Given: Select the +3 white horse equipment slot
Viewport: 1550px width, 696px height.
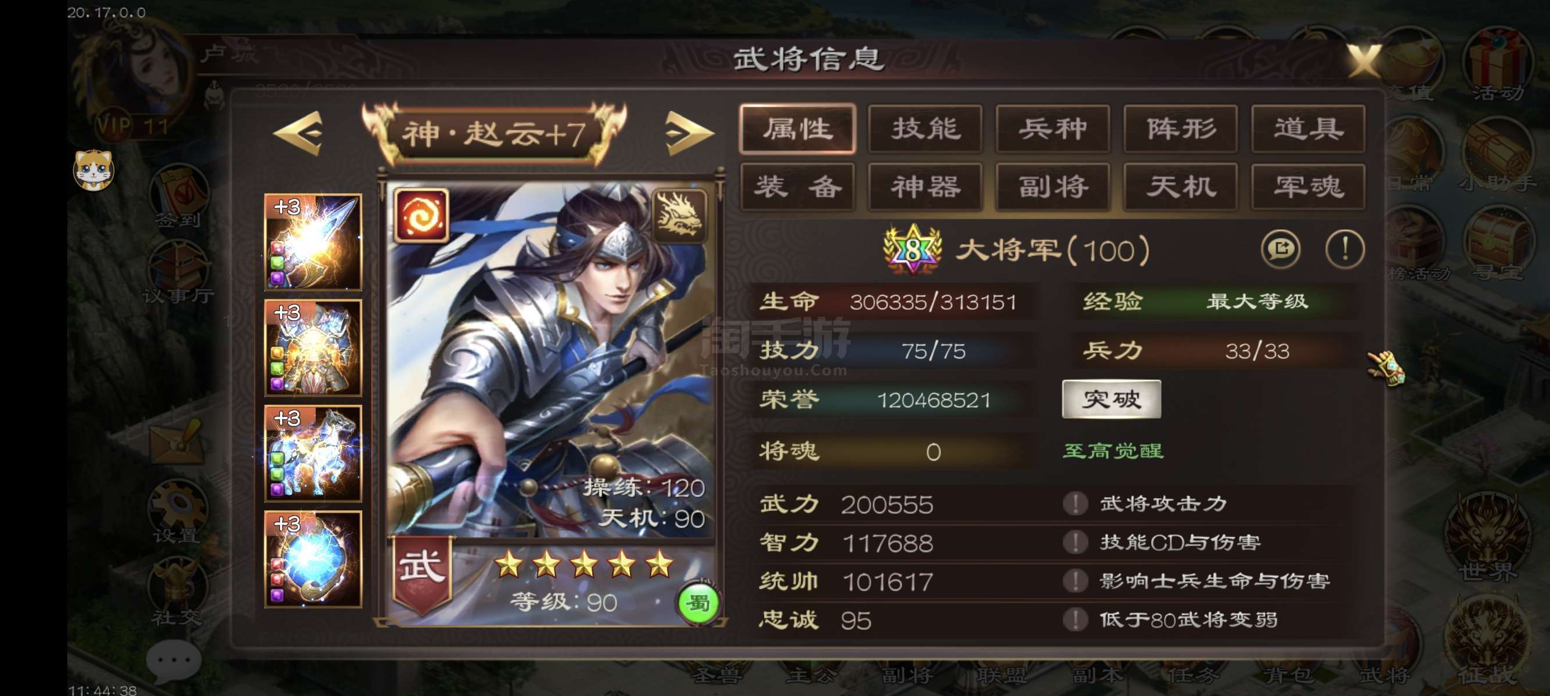Looking at the screenshot, I should [313, 454].
